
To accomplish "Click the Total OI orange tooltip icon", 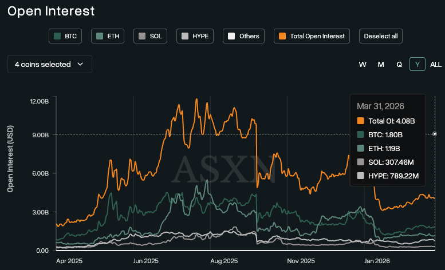I will click(x=360, y=121).
